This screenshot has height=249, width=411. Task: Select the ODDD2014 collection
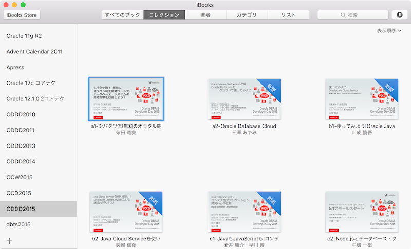38,161
